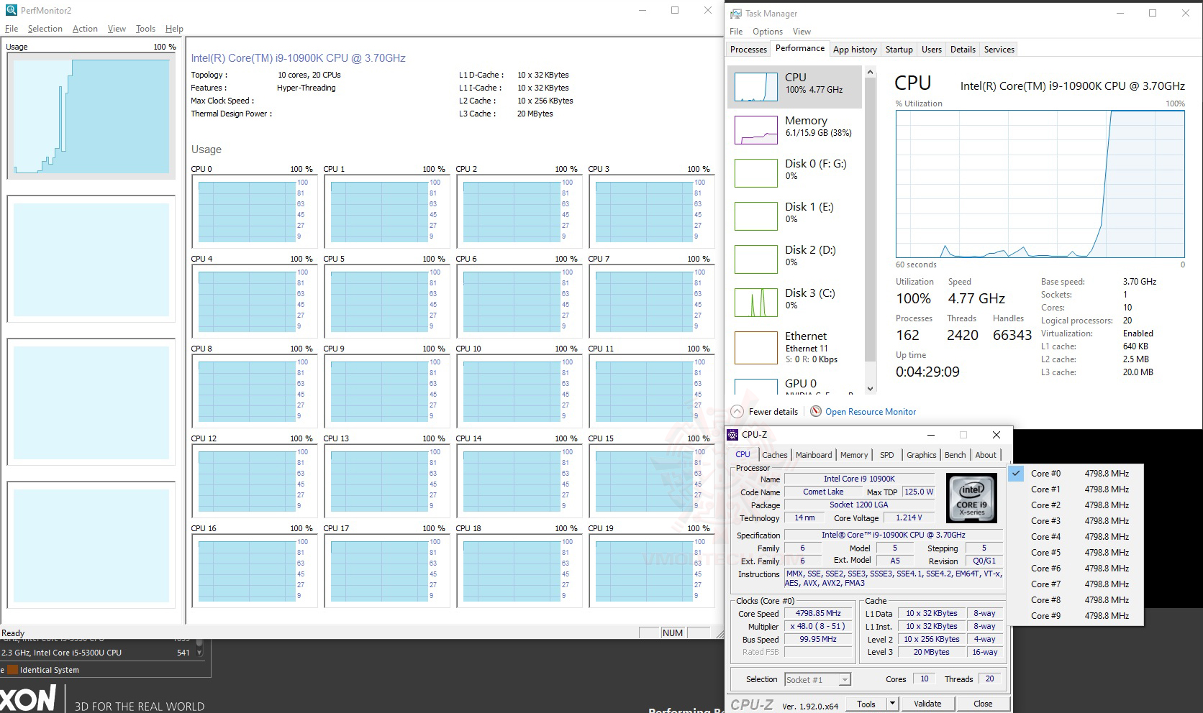Select Memory in Task Manager sidebar
Viewport: 1203px width, 713px height.
pyautogui.click(x=794, y=130)
